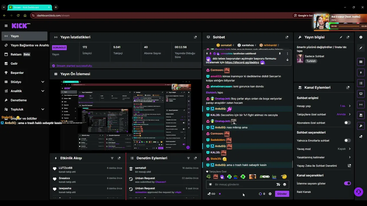367x206 pixels.
Task: Open Yapay Zeka ile Sohbet Denetimi
Action: tap(324, 166)
